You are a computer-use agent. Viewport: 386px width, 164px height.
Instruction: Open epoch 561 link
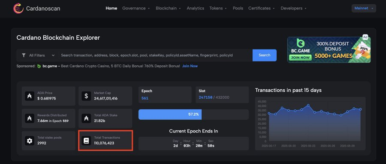tap(145, 98)
